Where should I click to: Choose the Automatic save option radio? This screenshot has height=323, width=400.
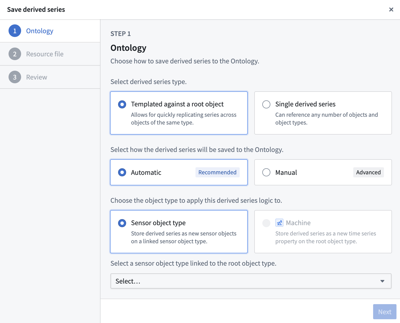pos(122,173)
